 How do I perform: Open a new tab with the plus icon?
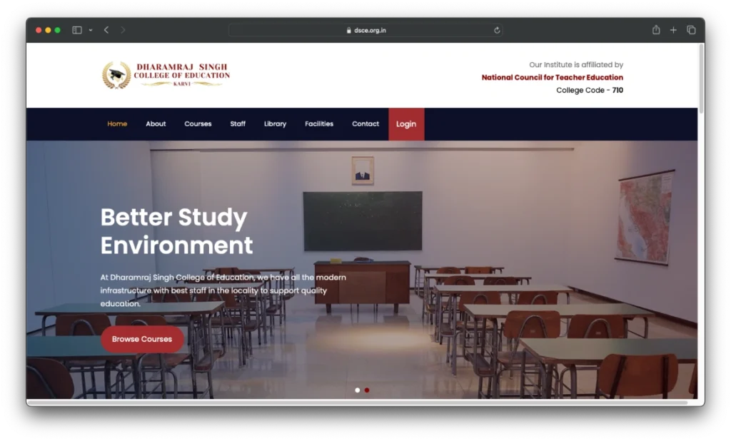pyautogui.click(x=673, y=30)
